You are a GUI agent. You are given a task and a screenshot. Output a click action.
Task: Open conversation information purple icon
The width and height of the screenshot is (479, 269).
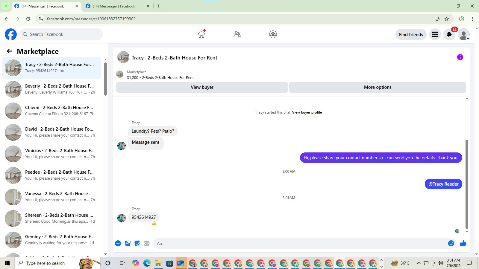coord(460,57)
